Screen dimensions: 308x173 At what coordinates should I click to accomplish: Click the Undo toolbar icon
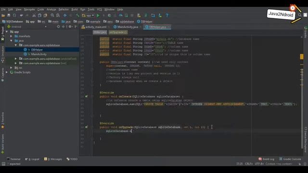21,15
